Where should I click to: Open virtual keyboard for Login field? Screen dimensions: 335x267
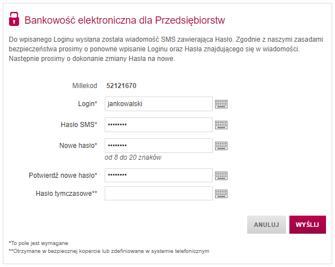(x=221, y=104)
